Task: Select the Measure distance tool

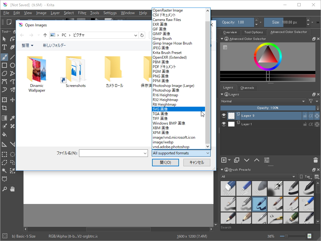Action: (x=13, y=144)
